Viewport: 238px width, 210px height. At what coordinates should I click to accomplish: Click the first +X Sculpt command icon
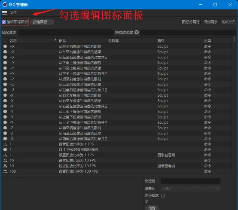click(x=5, y=46)
